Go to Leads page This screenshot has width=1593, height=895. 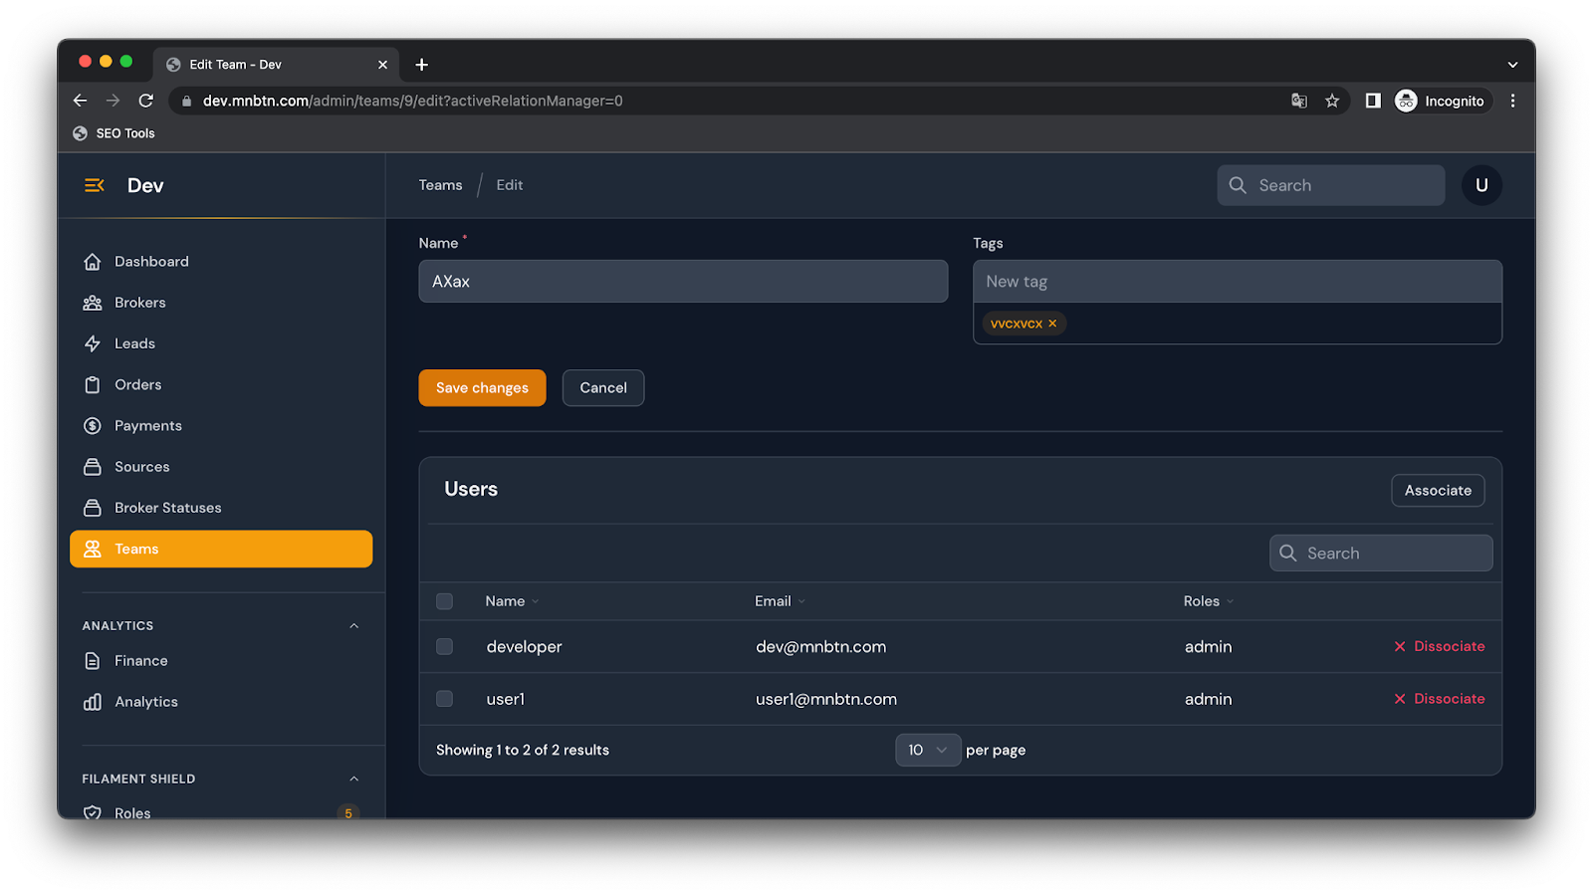coord(221,343)
